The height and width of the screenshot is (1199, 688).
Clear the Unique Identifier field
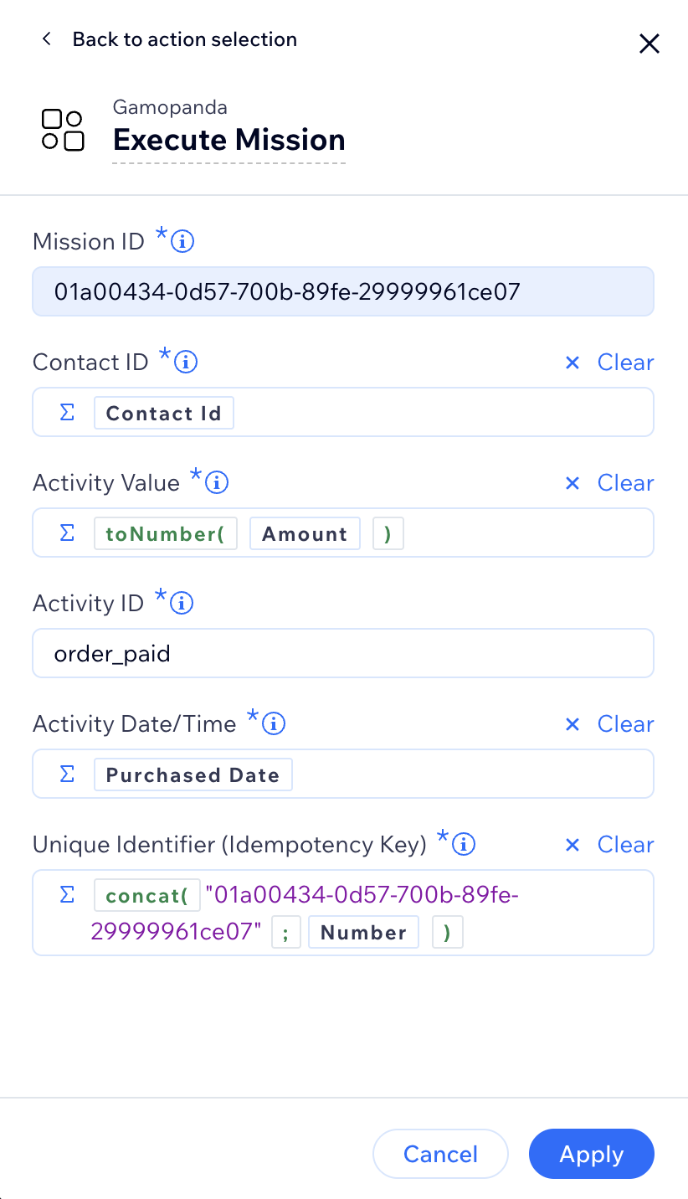click(609, 845)
